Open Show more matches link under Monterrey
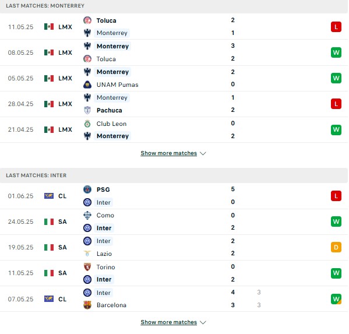The width and height of the screenshot is (349, 334). [x=169, y=153]
